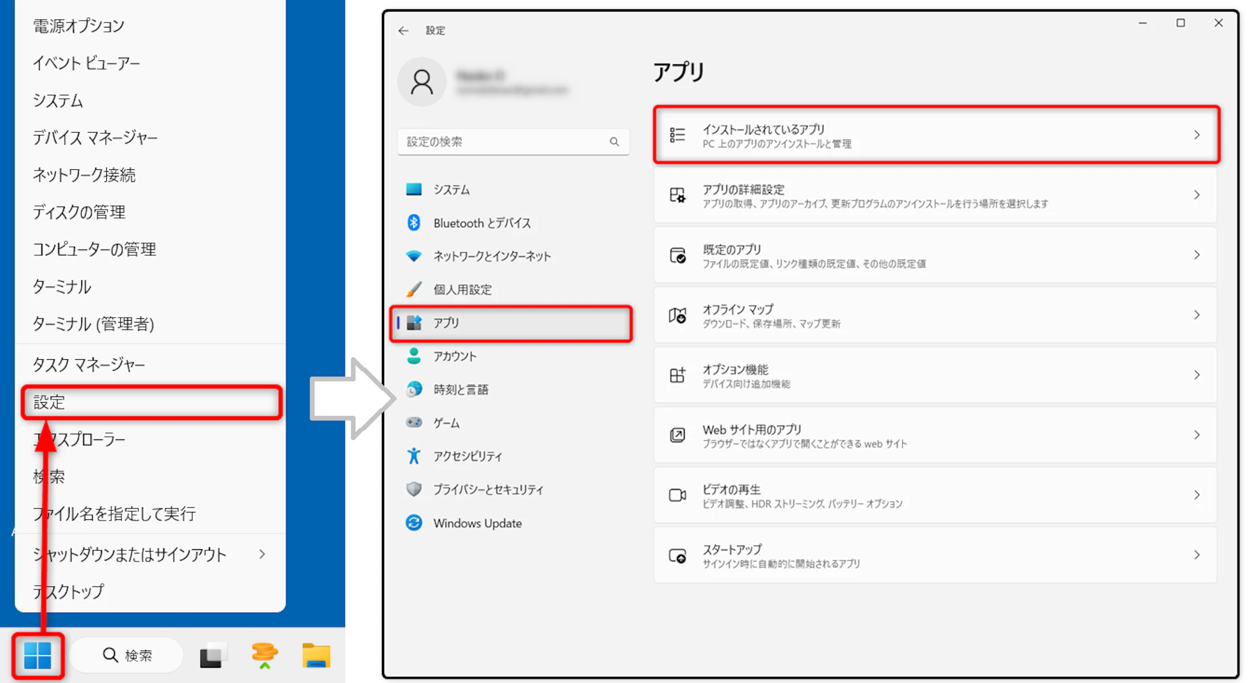Click the Accessibility figure icon

pyautogui.click(x=414, y=456)
